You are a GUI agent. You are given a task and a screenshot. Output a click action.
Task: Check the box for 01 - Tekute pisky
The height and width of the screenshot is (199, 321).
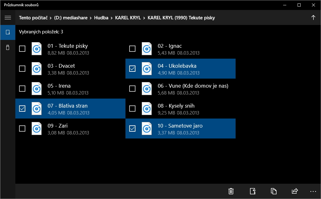tap(22, 49)
